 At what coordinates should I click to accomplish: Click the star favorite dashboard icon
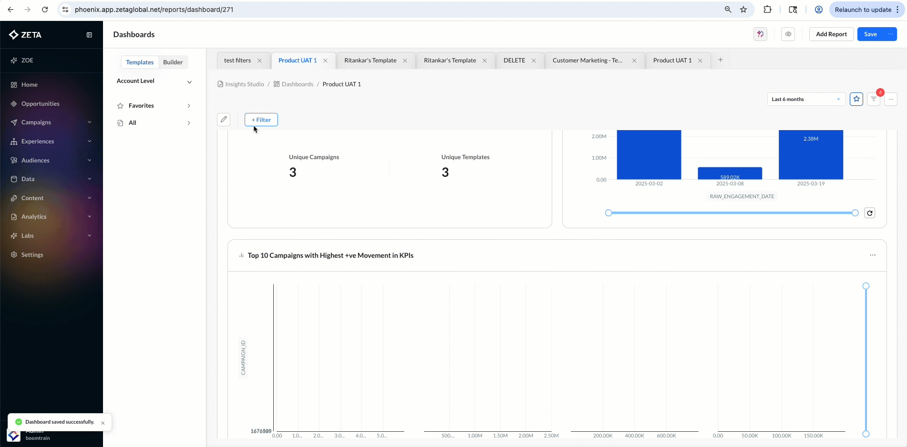(856, 99)
